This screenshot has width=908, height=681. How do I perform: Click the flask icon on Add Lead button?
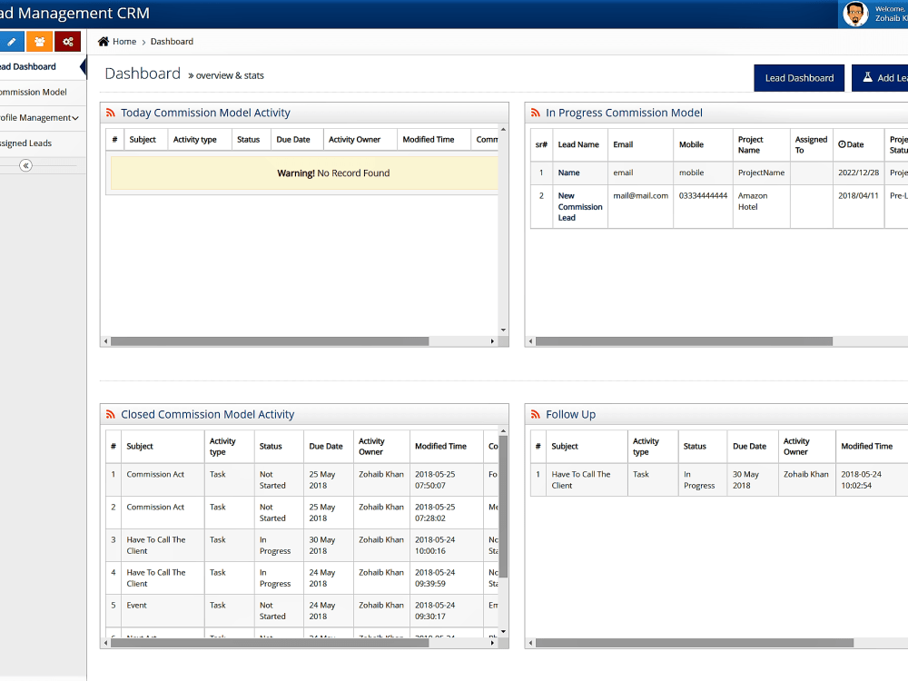click(x=867, y=77)
